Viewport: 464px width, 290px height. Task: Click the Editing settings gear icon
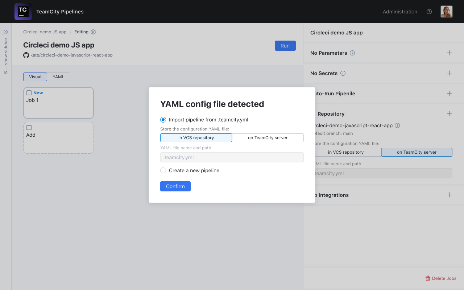[x=93, y=32]
